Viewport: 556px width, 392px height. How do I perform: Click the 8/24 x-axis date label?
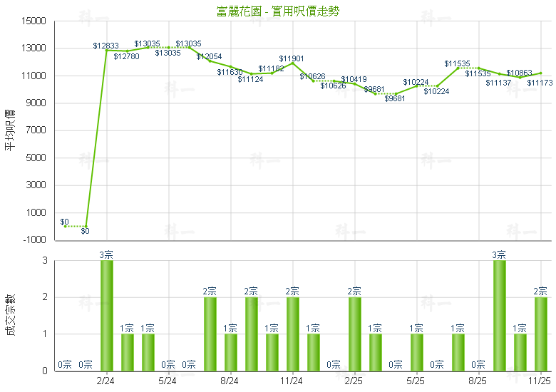[x=230, y=381]
